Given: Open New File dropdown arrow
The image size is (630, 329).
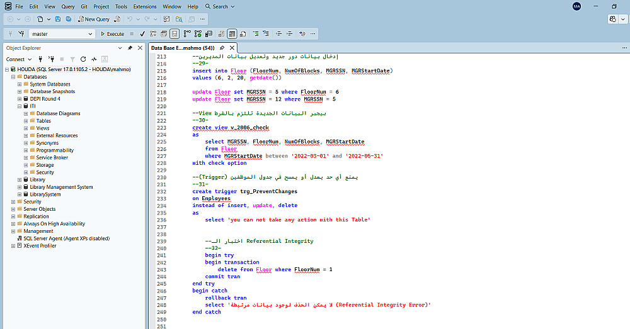Looking at the screenshot, I should 49,19.
